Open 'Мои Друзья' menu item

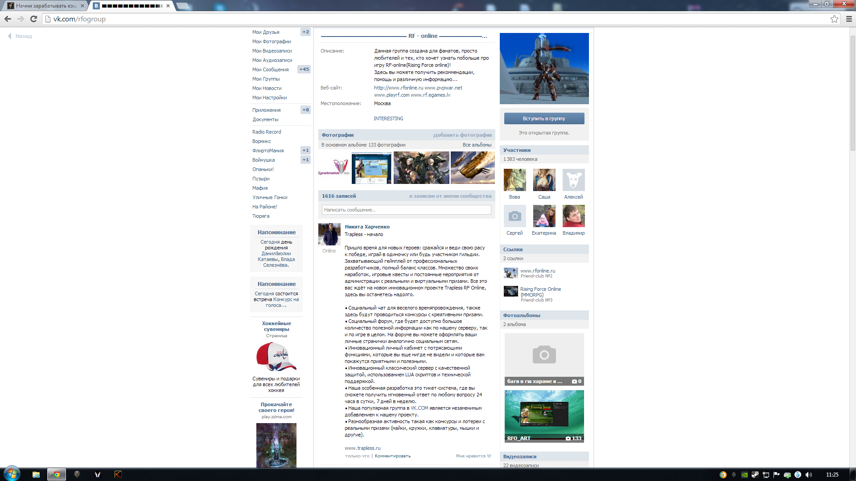point(266,32)
